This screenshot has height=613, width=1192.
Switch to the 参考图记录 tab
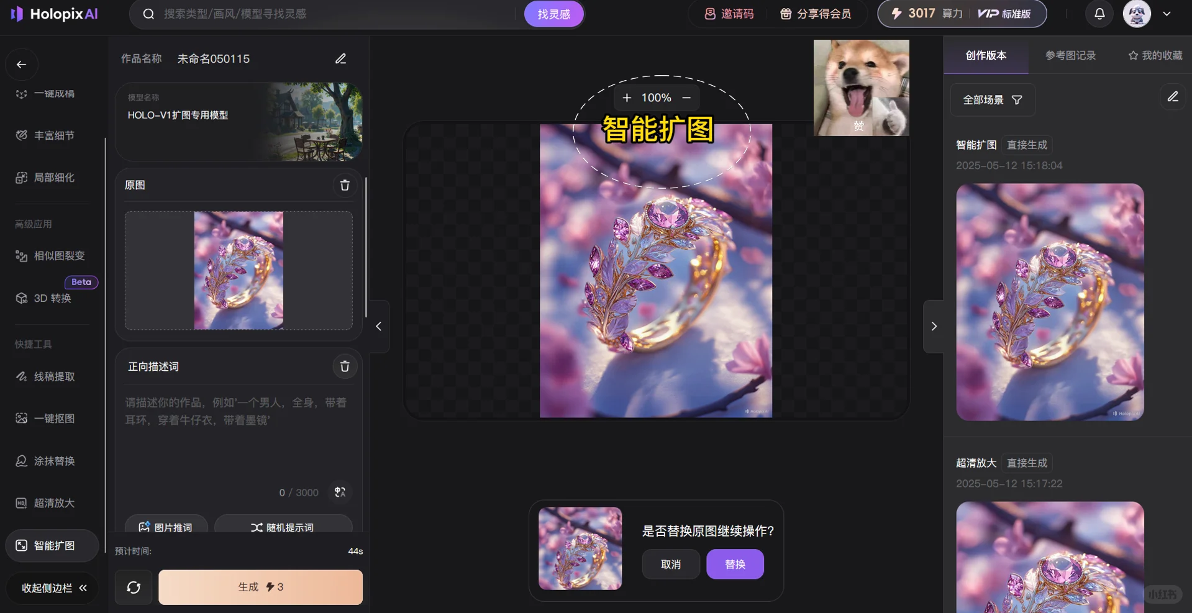pos(1070,55)
